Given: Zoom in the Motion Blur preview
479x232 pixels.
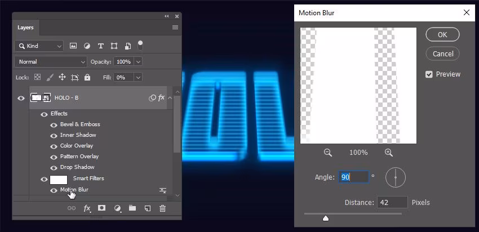Looking at the screenshot, I should 389,153.
